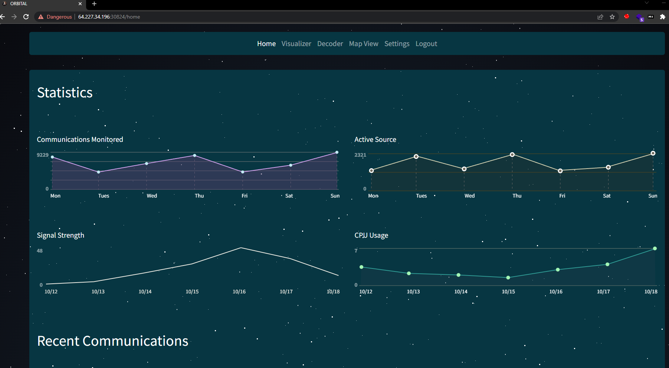Viewport: 669px width, 368px height.
Task: Reload the ORBITAL page
Action: (x=26, y=17)
